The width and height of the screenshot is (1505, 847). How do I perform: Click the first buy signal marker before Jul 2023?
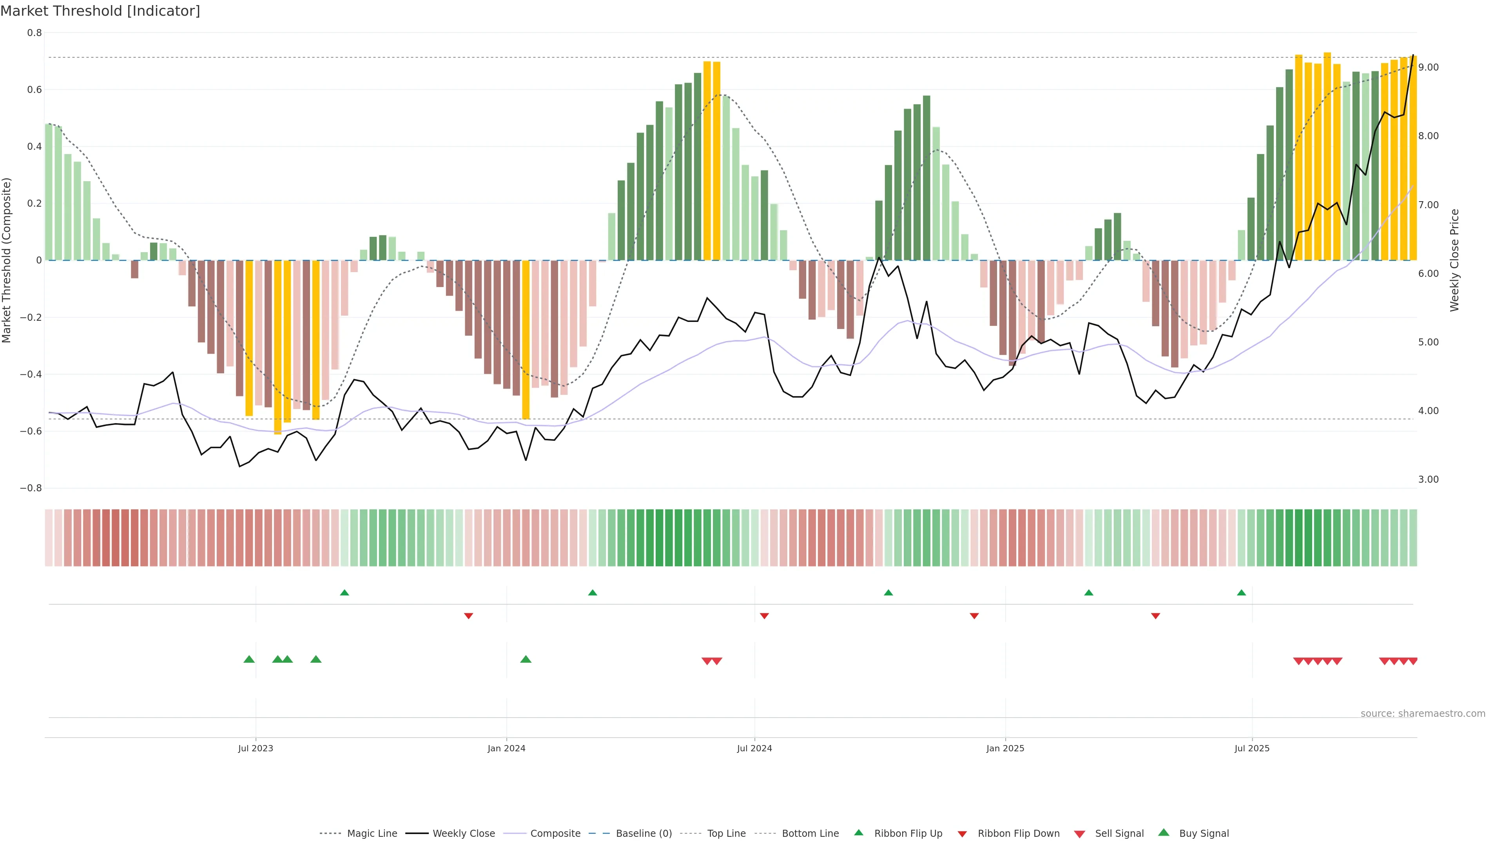[x=249, y=659]
